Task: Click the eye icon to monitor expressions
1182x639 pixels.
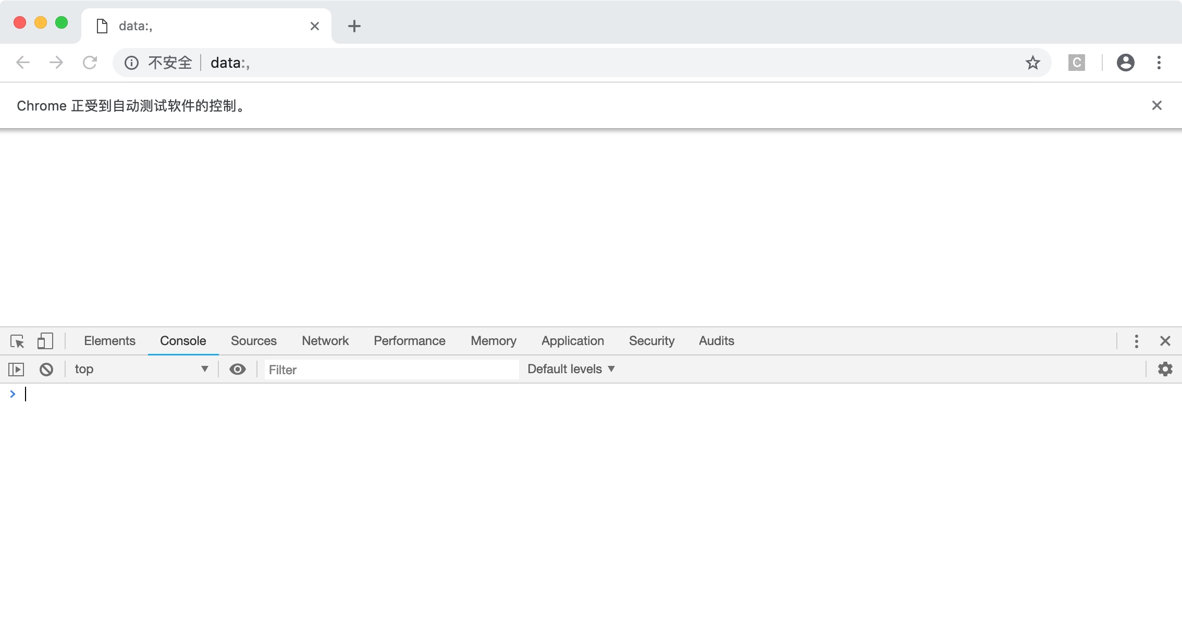Action: point(237,368)
